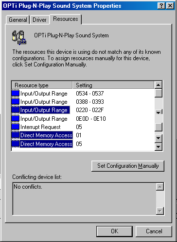Click the No conflicts text in conflicting device list
This screenshot has width=177, height=242.
[x=28, y=187]
